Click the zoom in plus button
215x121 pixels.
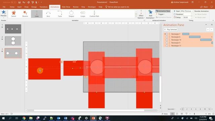pos(206,114)
